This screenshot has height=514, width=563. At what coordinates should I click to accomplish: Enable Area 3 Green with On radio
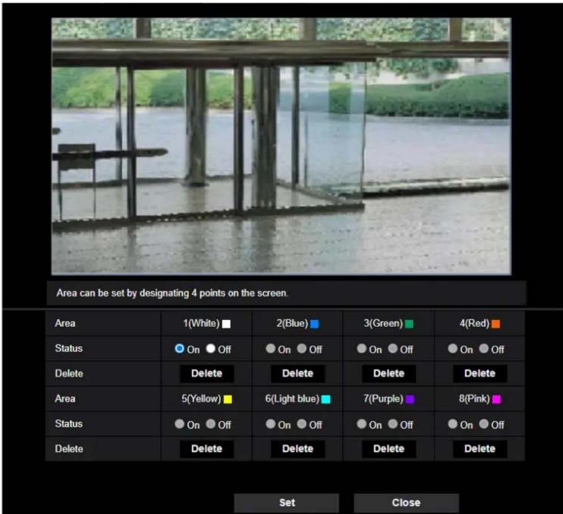coord(362,348)
